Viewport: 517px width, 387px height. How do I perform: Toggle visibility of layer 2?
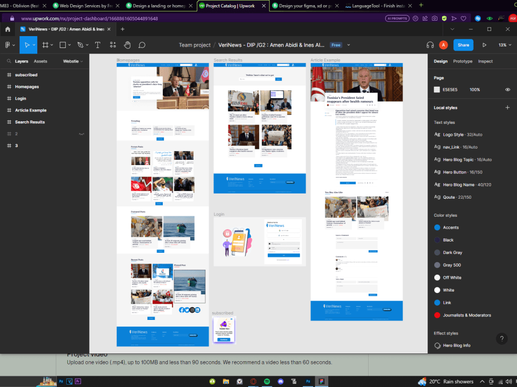82,134
